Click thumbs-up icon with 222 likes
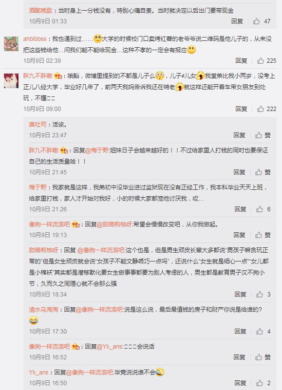Screen dimensions: 282x390 click(261, 109)
